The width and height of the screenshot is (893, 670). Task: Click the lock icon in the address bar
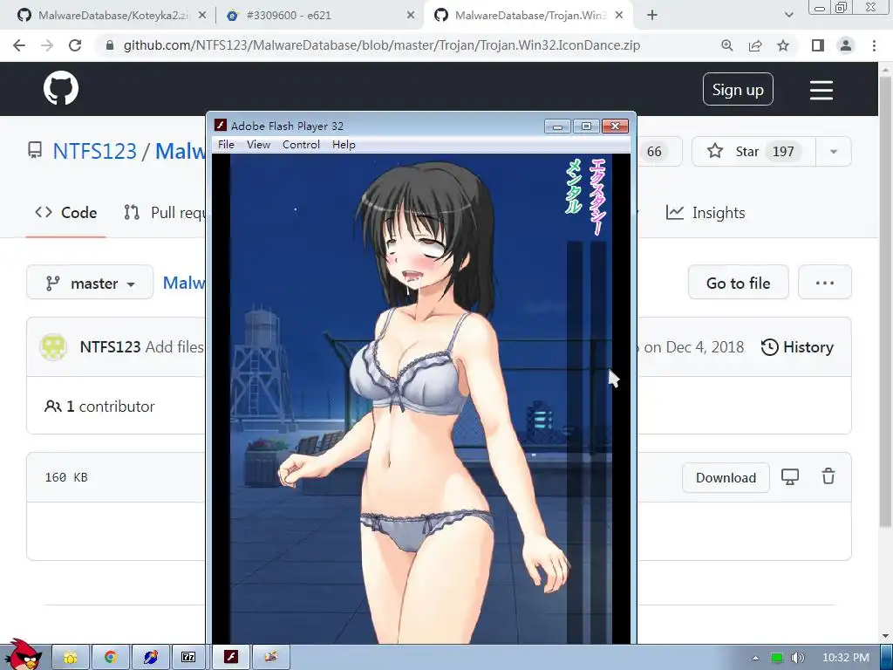click(x=110, y=45)
